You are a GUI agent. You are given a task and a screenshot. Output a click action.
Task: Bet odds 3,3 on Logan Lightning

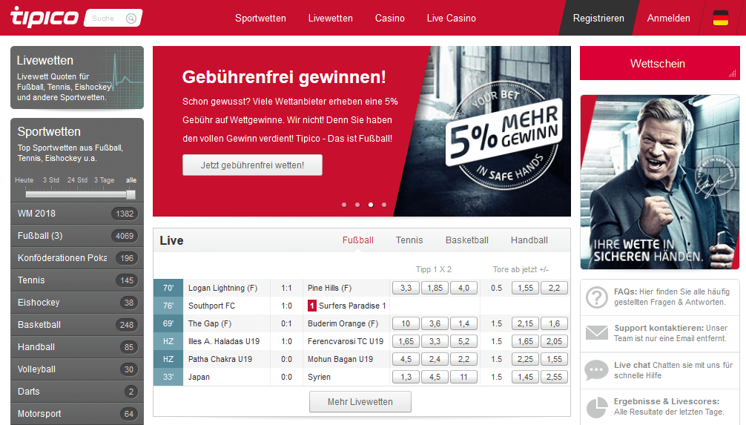click(x=406, y=288)
